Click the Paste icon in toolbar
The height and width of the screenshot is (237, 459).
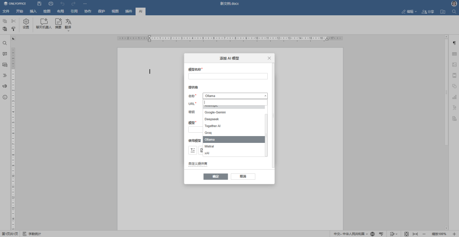(5, 29)
